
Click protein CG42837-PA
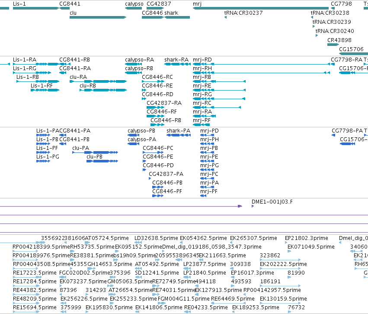150,178
